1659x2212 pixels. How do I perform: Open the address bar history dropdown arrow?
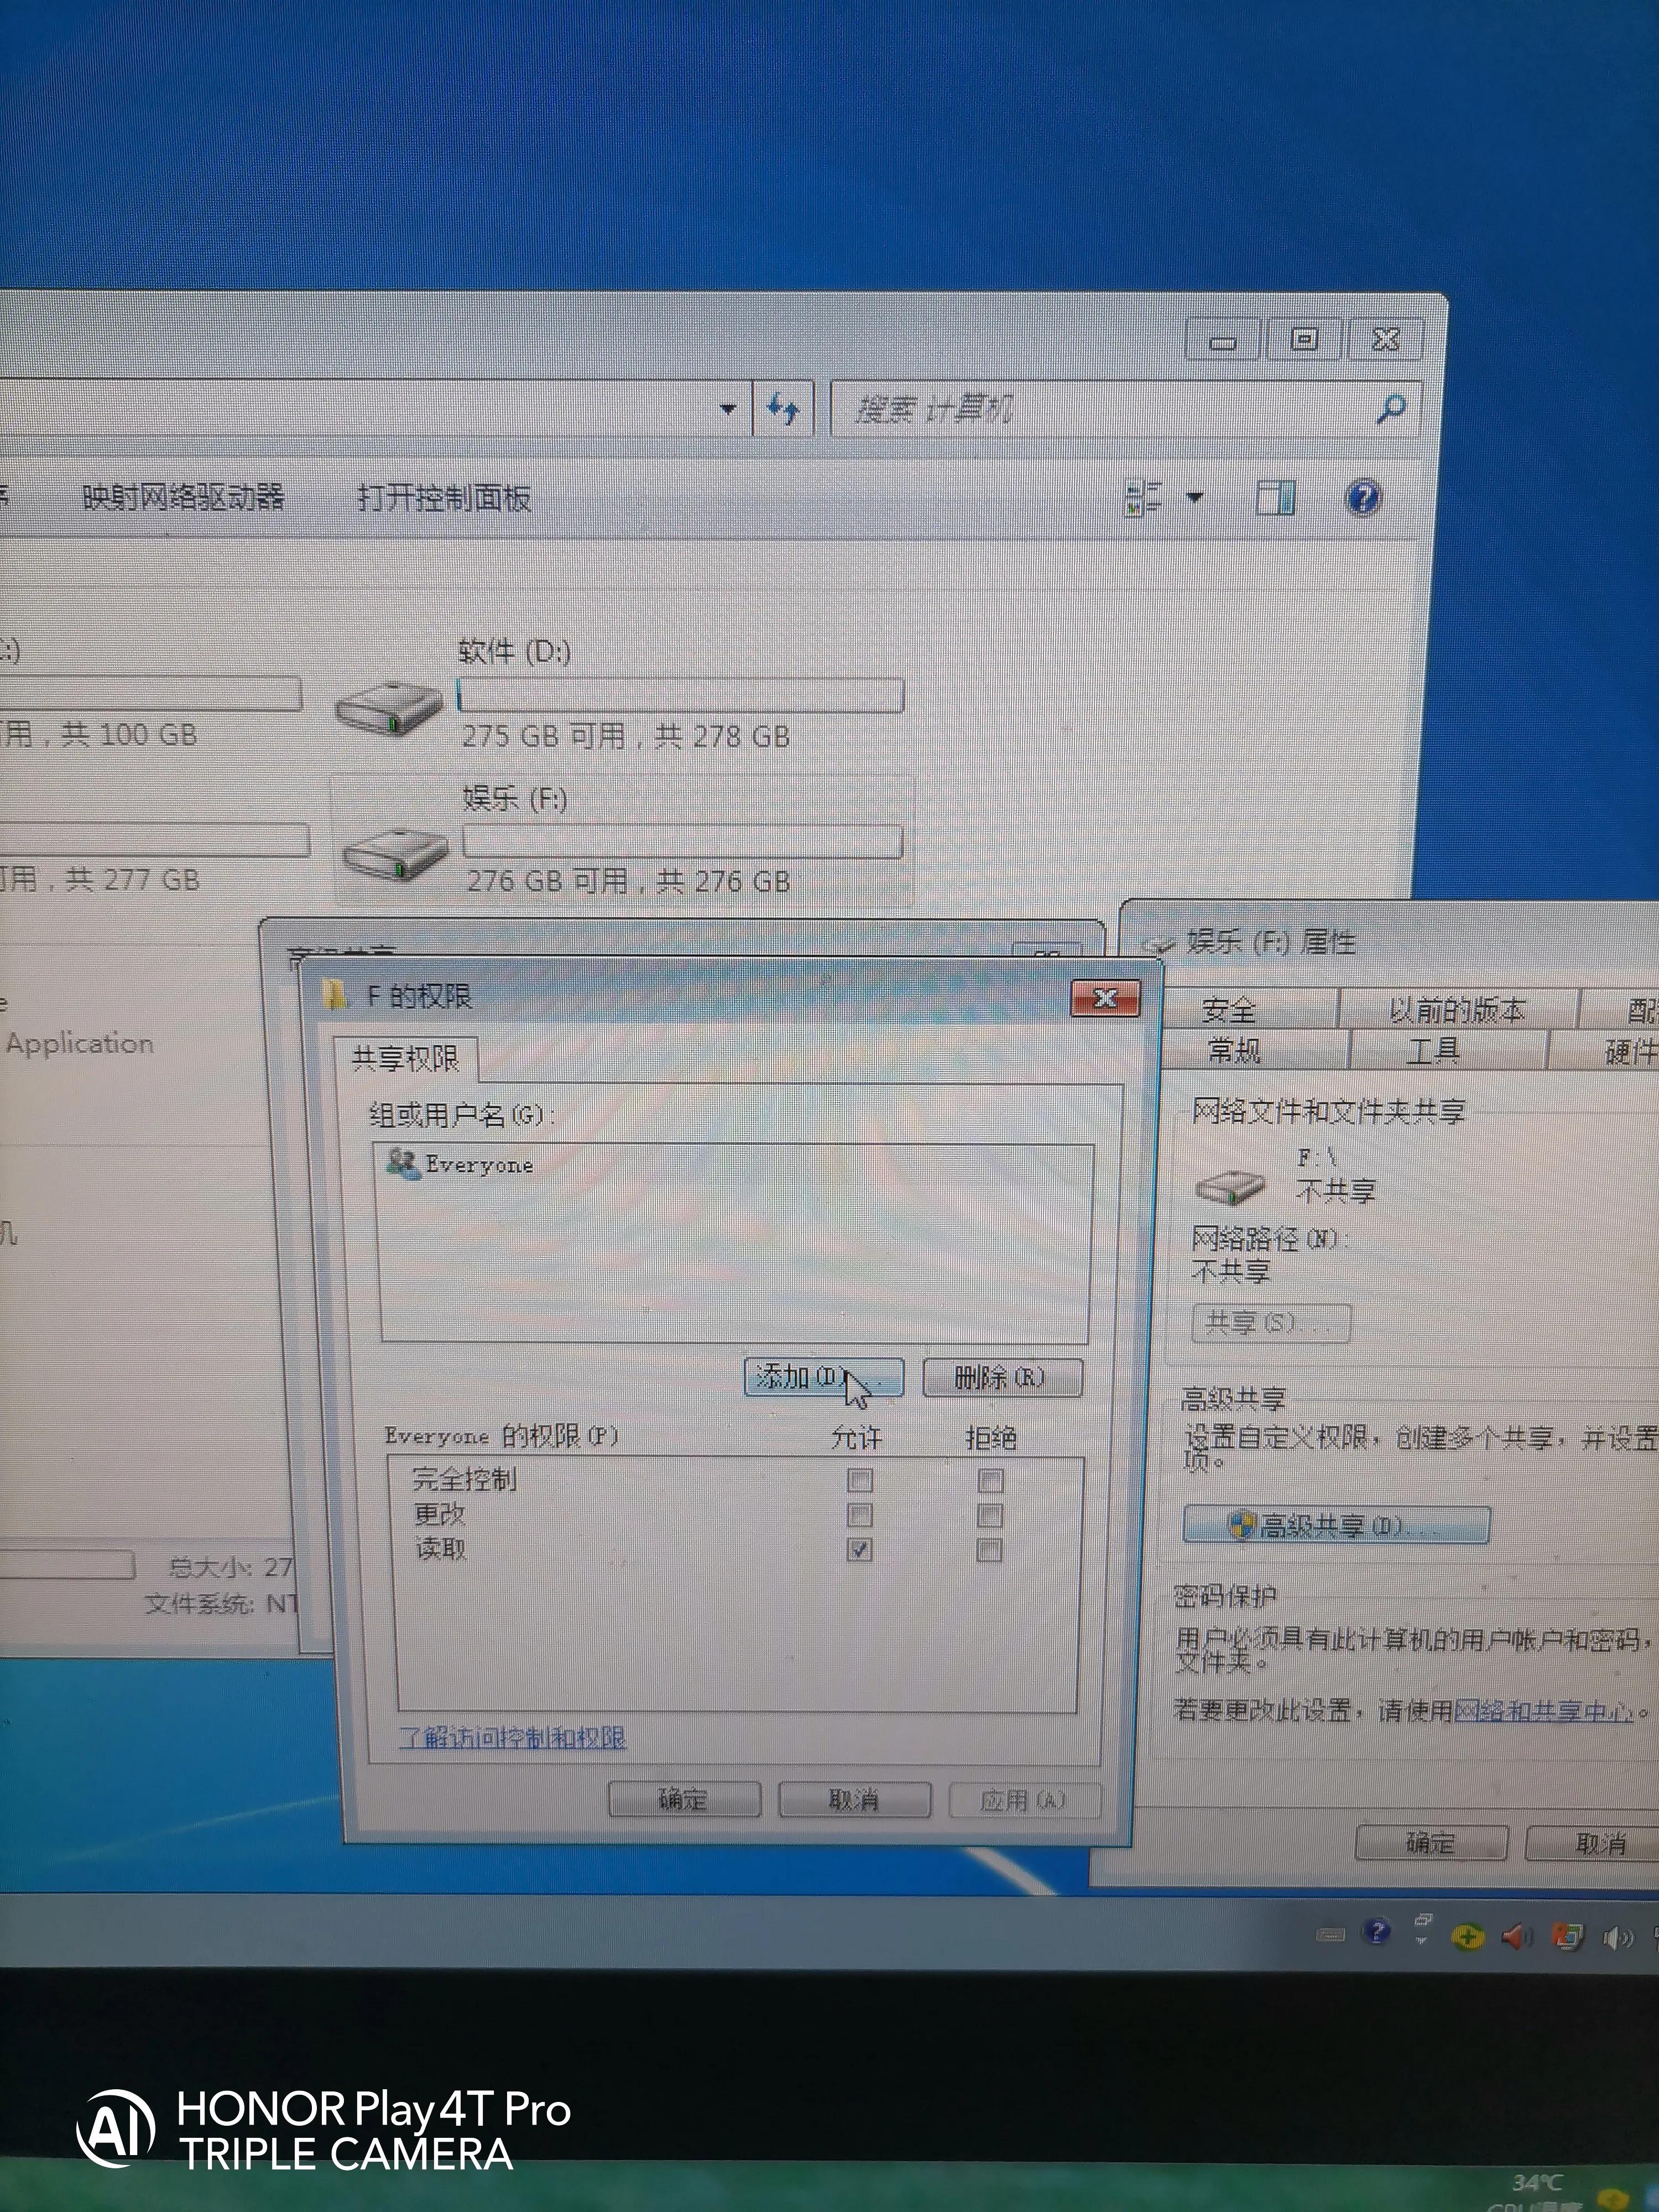727,407
